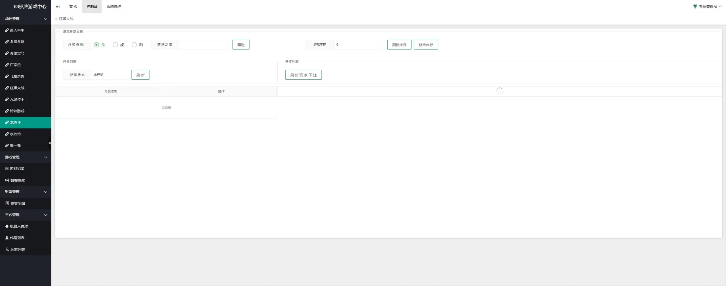Screen dimensions: 726x286
Task: Open 摇一摇 link icon in sidebar
Action: tap(7, 145)
